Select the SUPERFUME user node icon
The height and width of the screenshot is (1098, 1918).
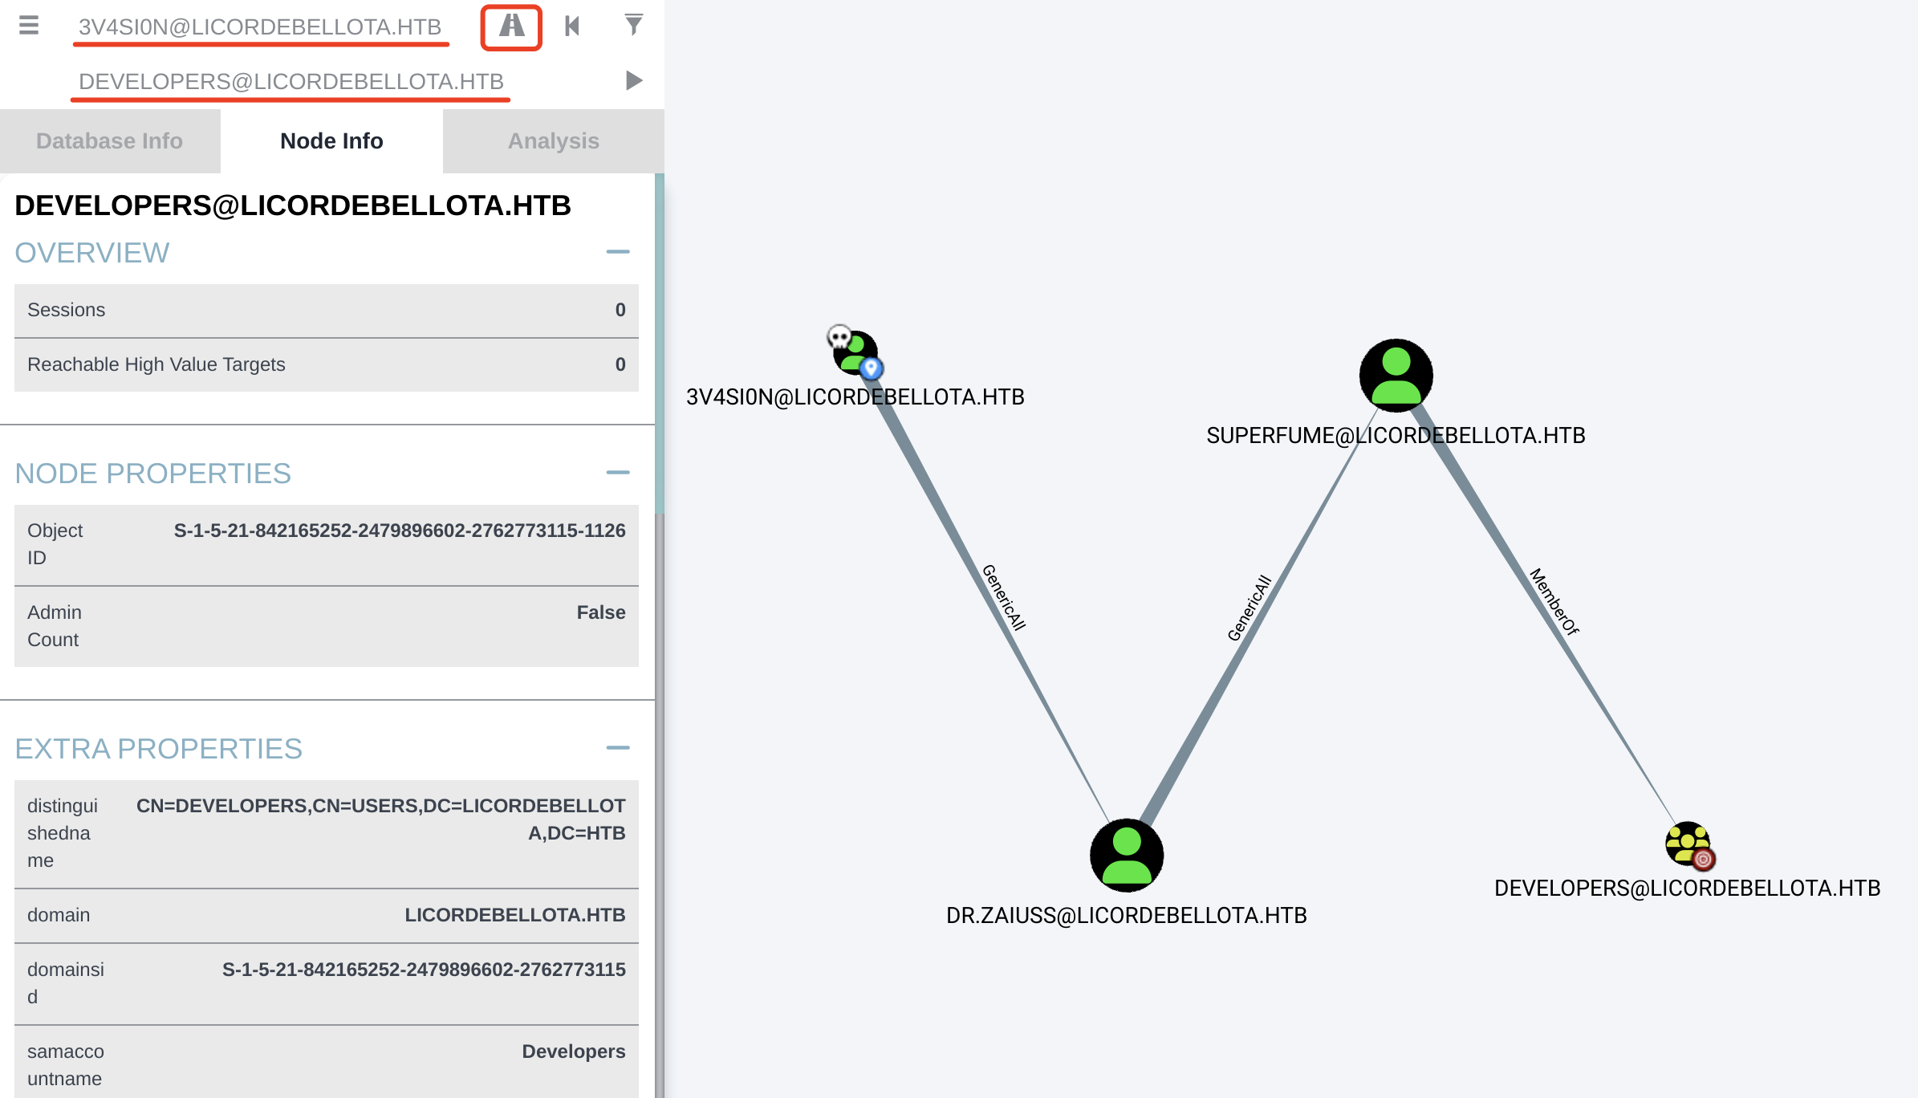click(1396, 376)
